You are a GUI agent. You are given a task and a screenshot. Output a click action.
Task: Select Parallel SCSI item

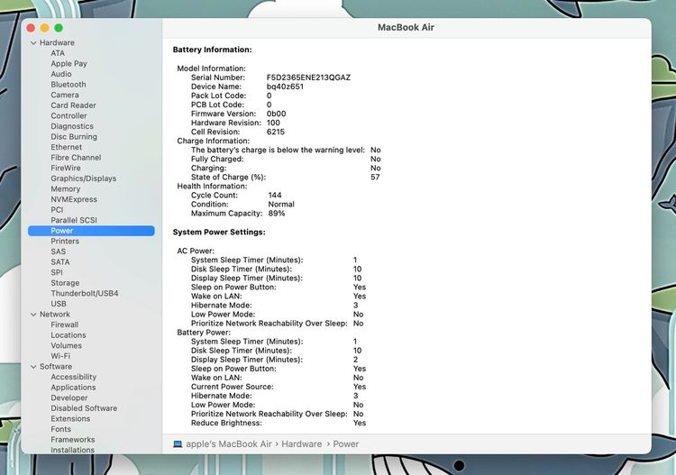pyautogui.click(x=74, y=220)
